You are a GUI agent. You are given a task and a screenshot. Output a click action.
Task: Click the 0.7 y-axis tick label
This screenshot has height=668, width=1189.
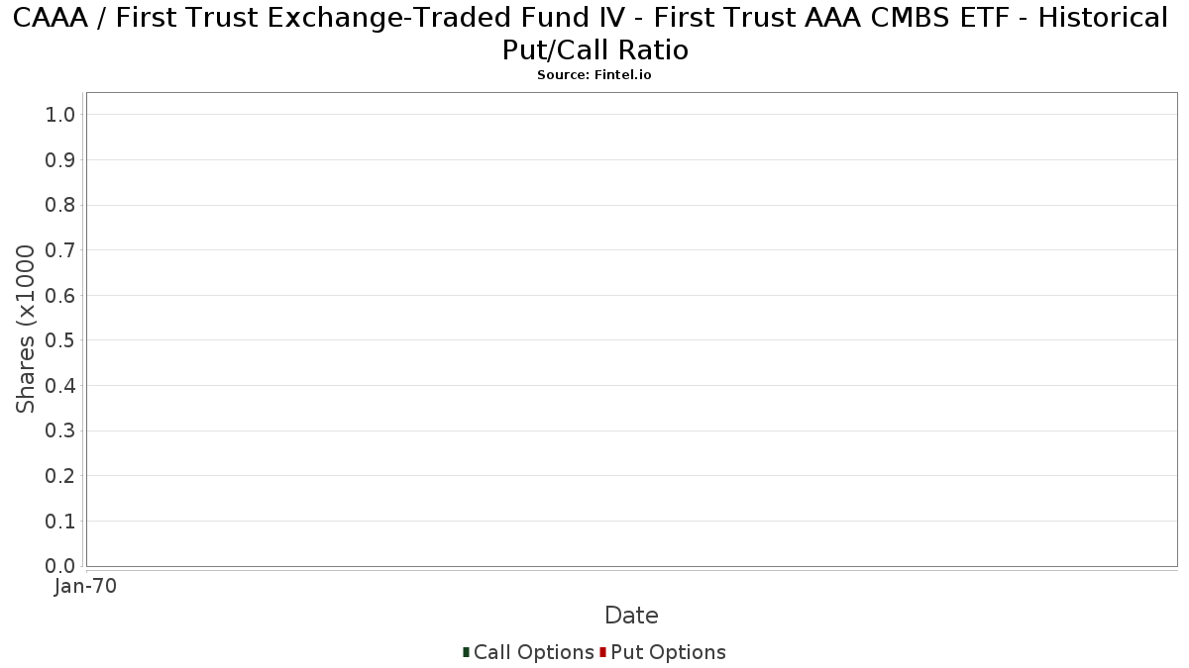[60, 250]
